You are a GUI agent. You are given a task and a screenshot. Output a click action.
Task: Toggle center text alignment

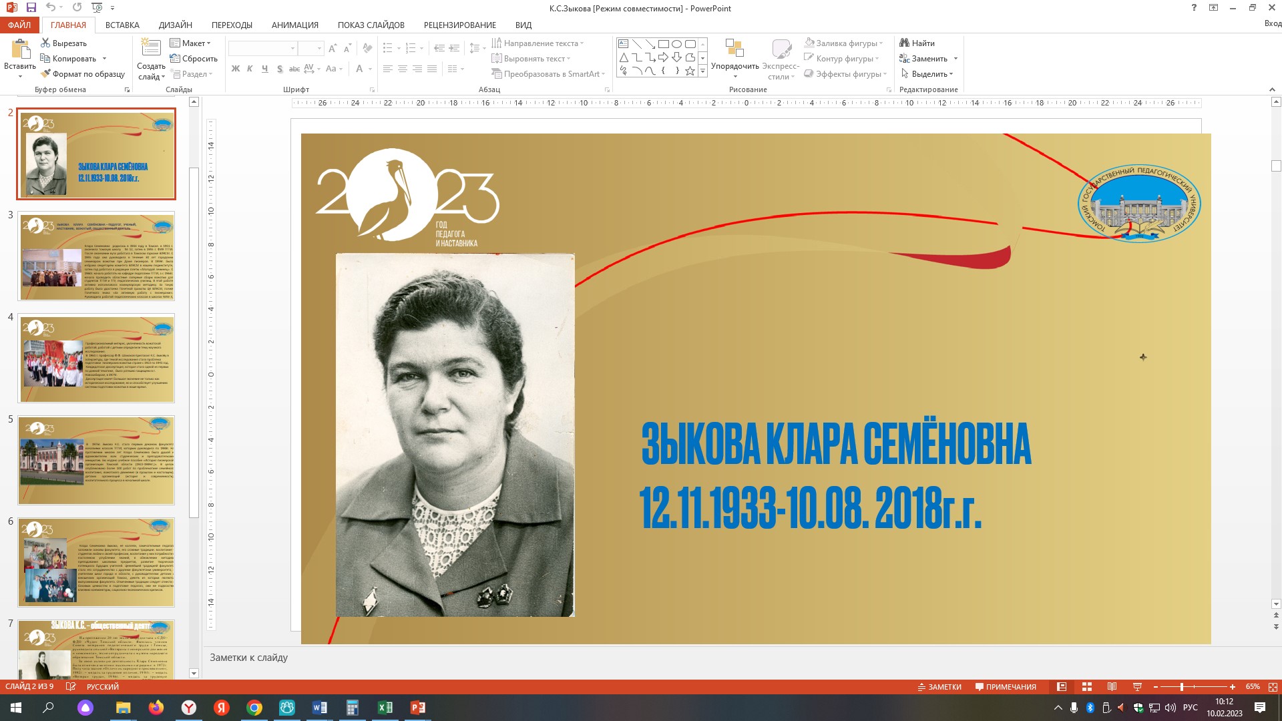pyautogui.click(x=403, y=69)
